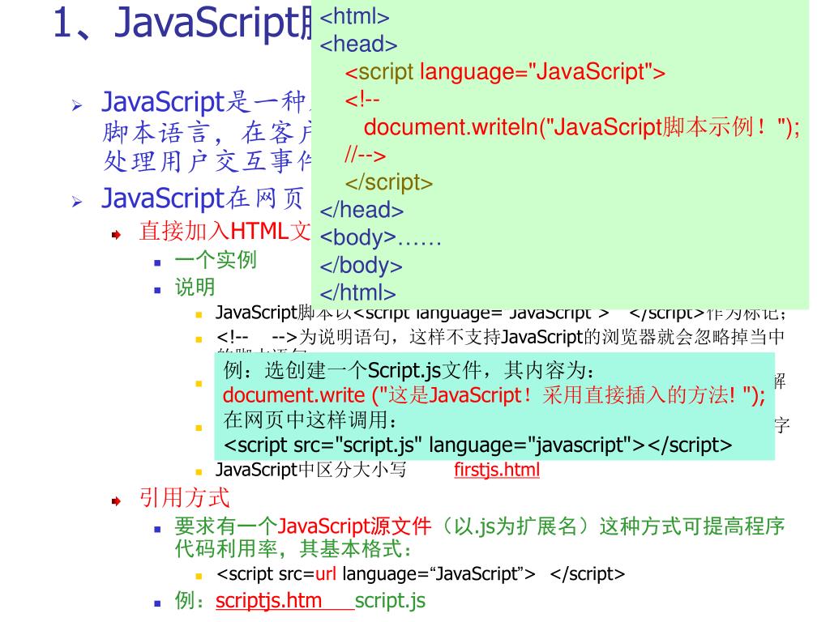
Task: Click the '例：选创建一个Script.js文件' line
Action: 409,370
